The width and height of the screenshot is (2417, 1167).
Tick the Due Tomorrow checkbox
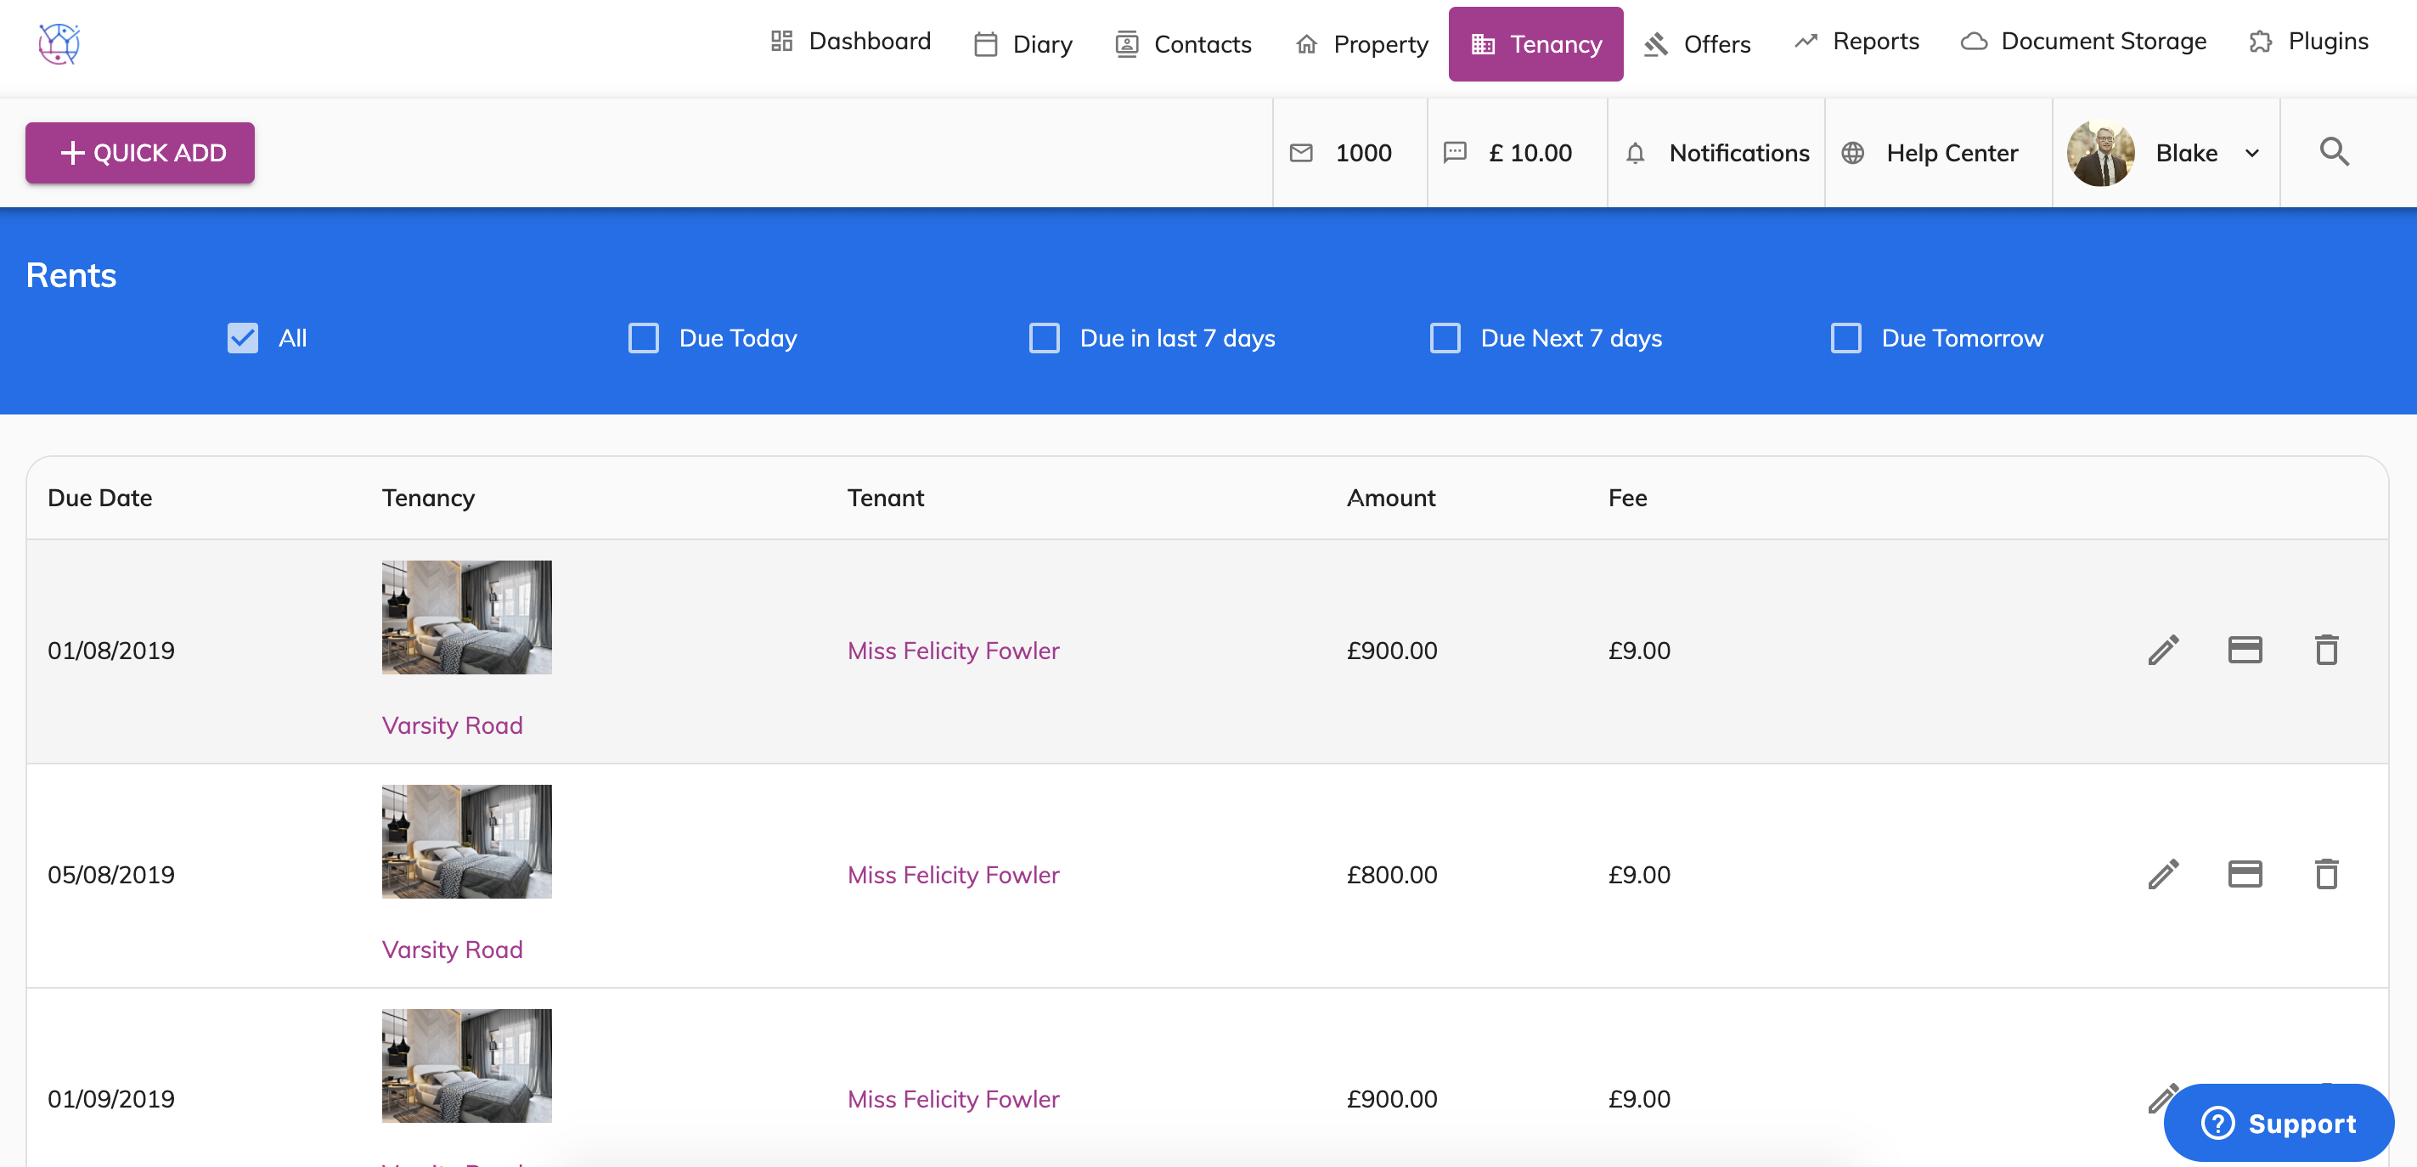(x=1845, y=338)
